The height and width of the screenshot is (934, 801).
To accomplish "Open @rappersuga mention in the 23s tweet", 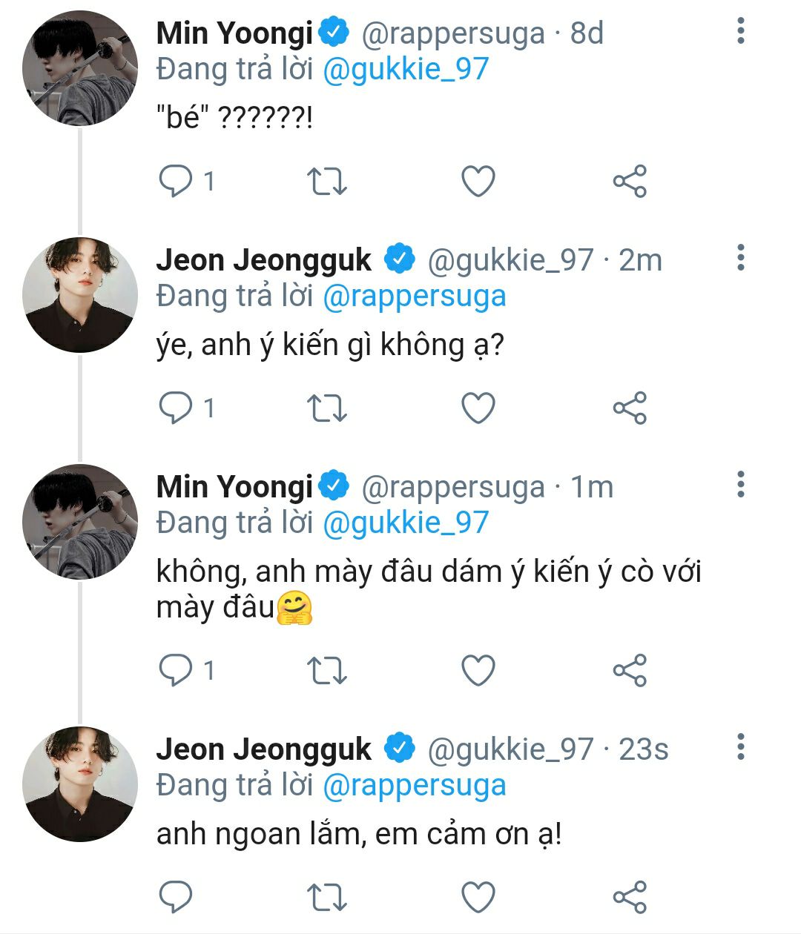I will (x=414, y=786).
